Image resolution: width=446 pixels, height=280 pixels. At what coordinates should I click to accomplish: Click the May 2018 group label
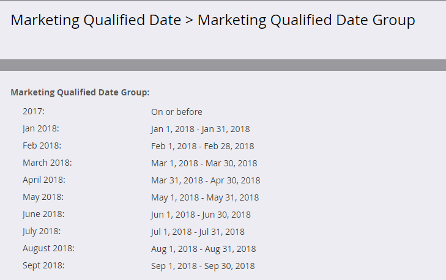[43, 197]
